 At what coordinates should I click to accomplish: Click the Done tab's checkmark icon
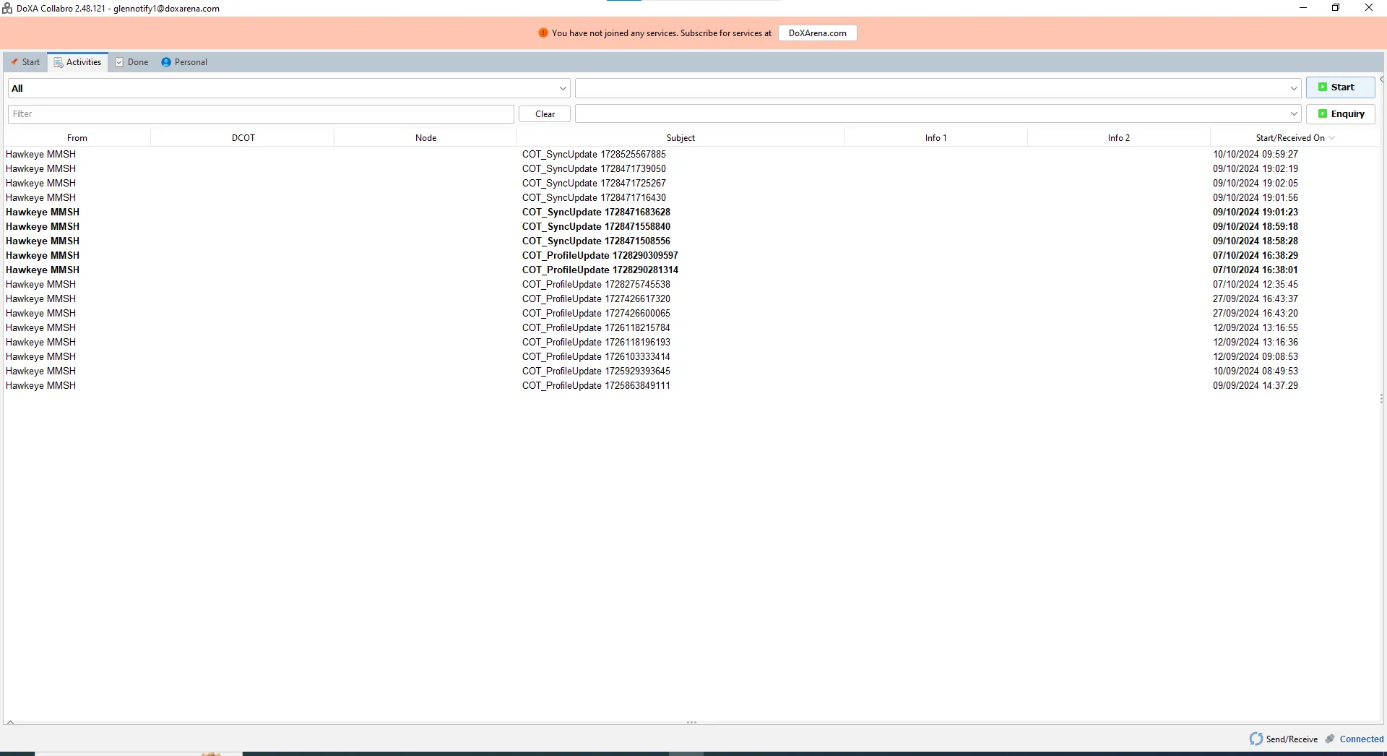tap(120, 62)
